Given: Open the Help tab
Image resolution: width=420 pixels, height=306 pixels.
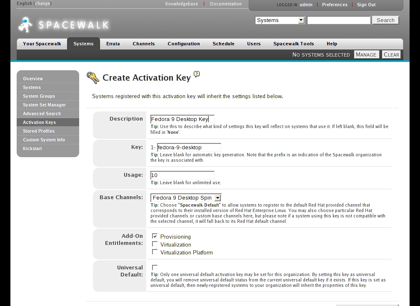Looking at the screenshot, I should click(x=332, y=44).
